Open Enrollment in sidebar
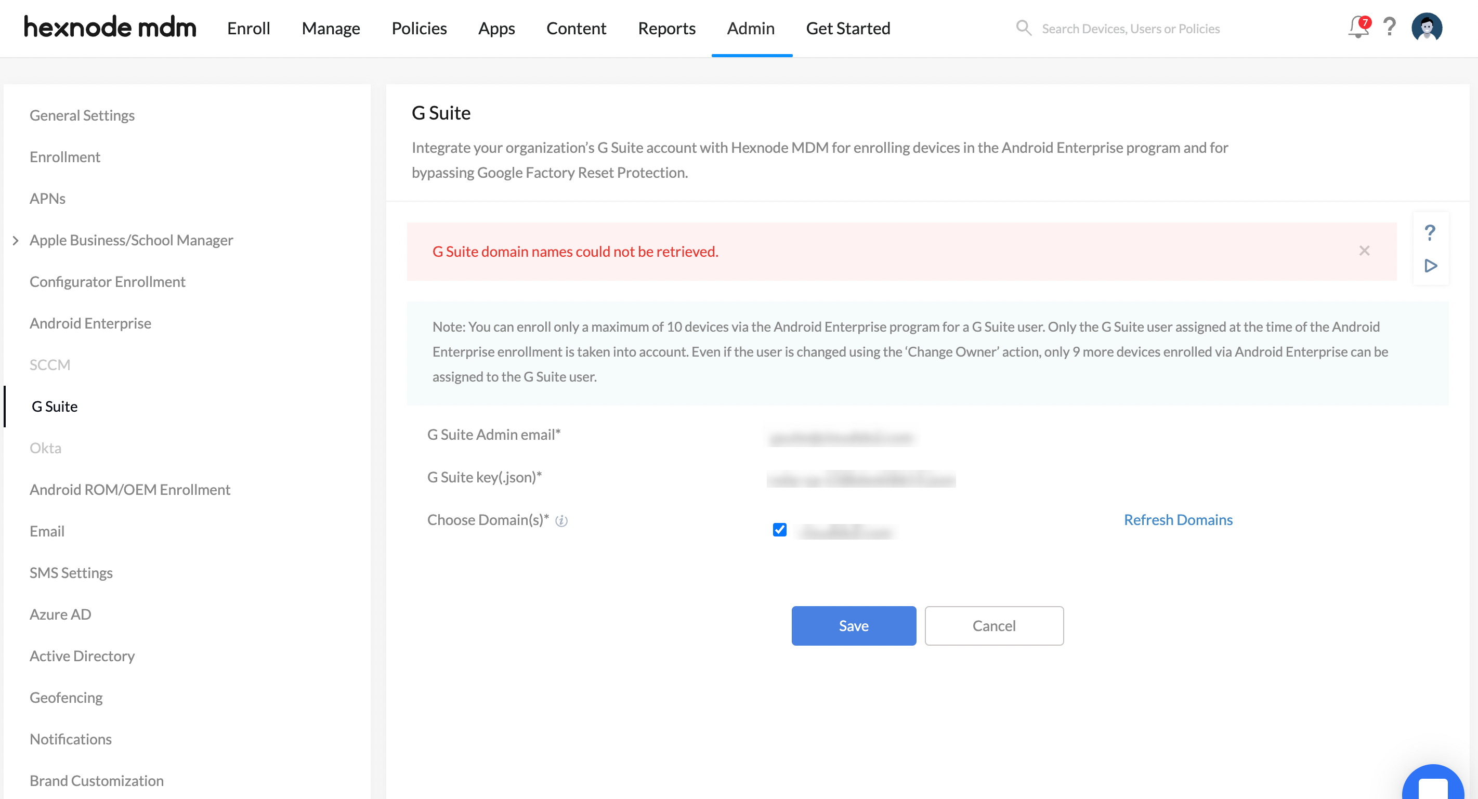 [x=65, y=157]
